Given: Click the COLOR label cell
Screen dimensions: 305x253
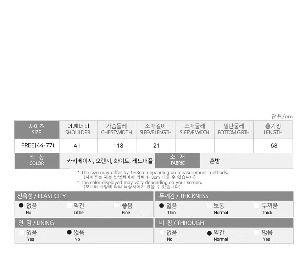Looking at the screenshot, I should tap(37, 160).
